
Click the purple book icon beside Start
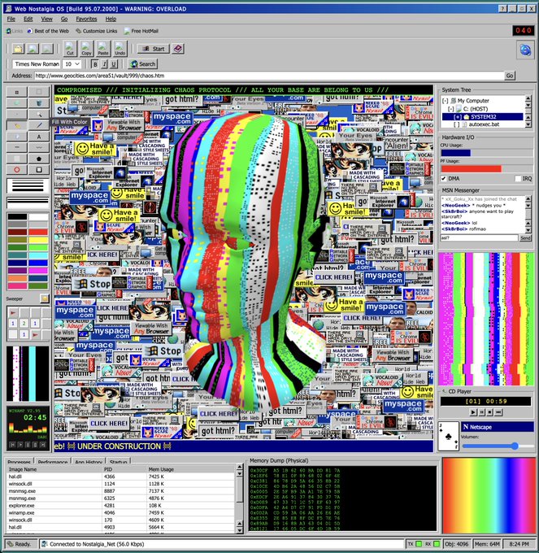pyautogui.click(x=178, y=49)
